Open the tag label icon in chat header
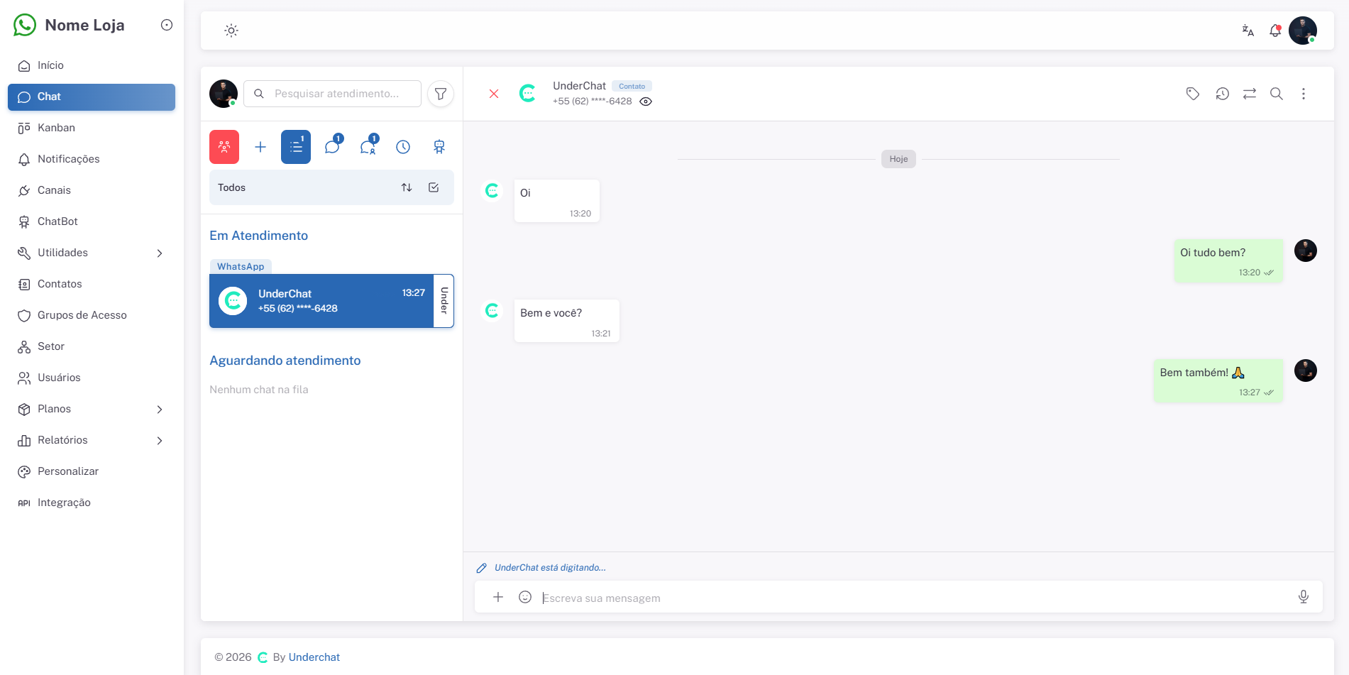 tap(1193, 94)
